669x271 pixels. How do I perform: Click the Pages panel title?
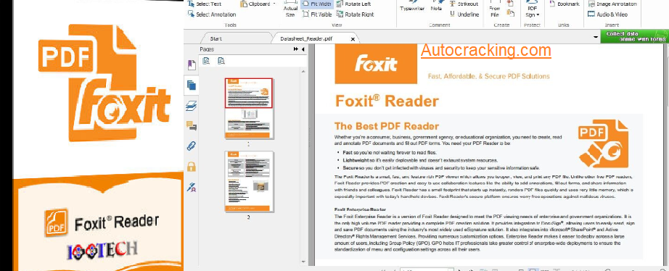tap(207, 49)
